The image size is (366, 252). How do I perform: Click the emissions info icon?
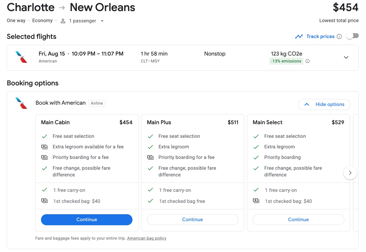pos(307,61)
